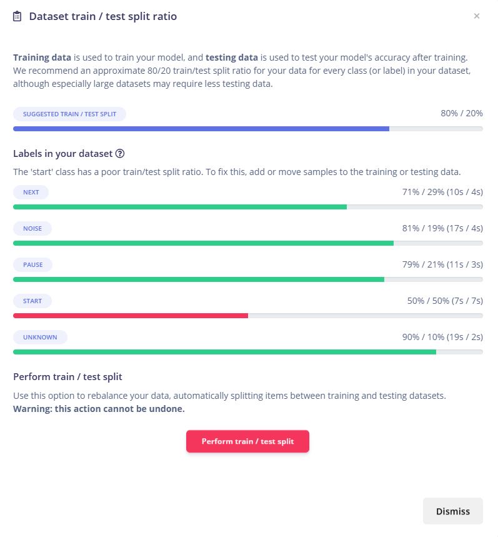Dismiss the train/test split dialog
The width and height of the screenshot is (498, 537).
click(x=452, y=511)
